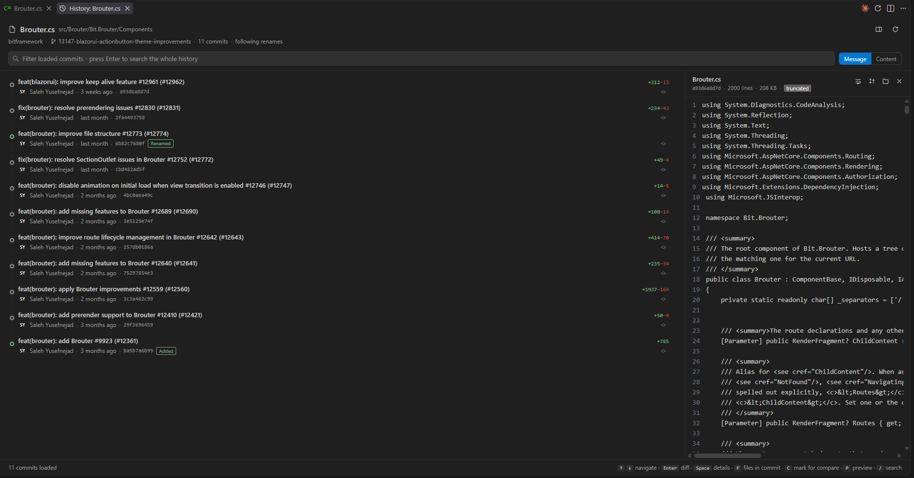Click commit hash 3c3a482c99
Image resolution: width=914 pixels, height=478 pixels.
coord(138,299)
